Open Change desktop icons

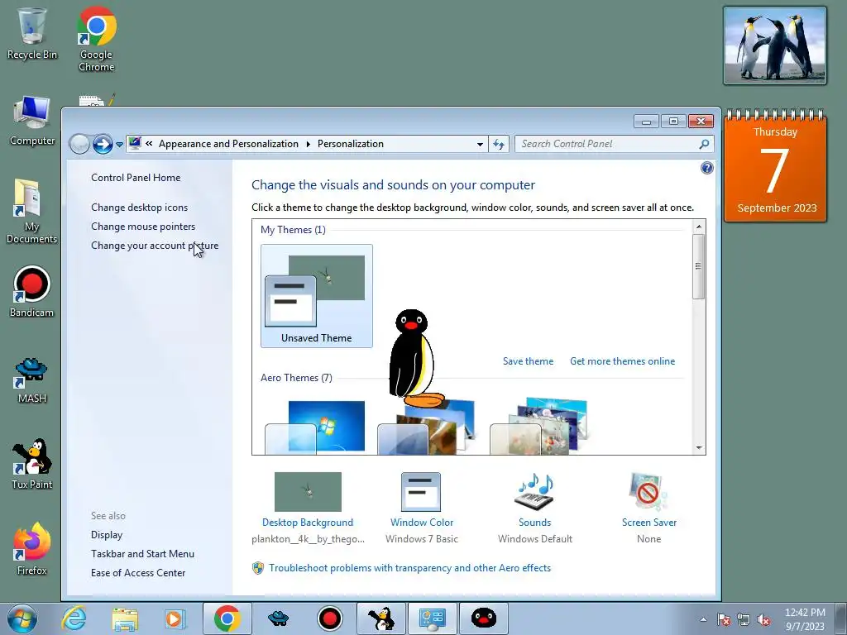click(139, 208)
